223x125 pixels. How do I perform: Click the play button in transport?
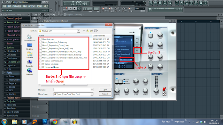pyautogui.click(x=70, y=9)
